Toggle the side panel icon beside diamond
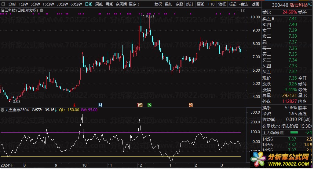Viewport: 314px width, 169px height. [243, 10]
